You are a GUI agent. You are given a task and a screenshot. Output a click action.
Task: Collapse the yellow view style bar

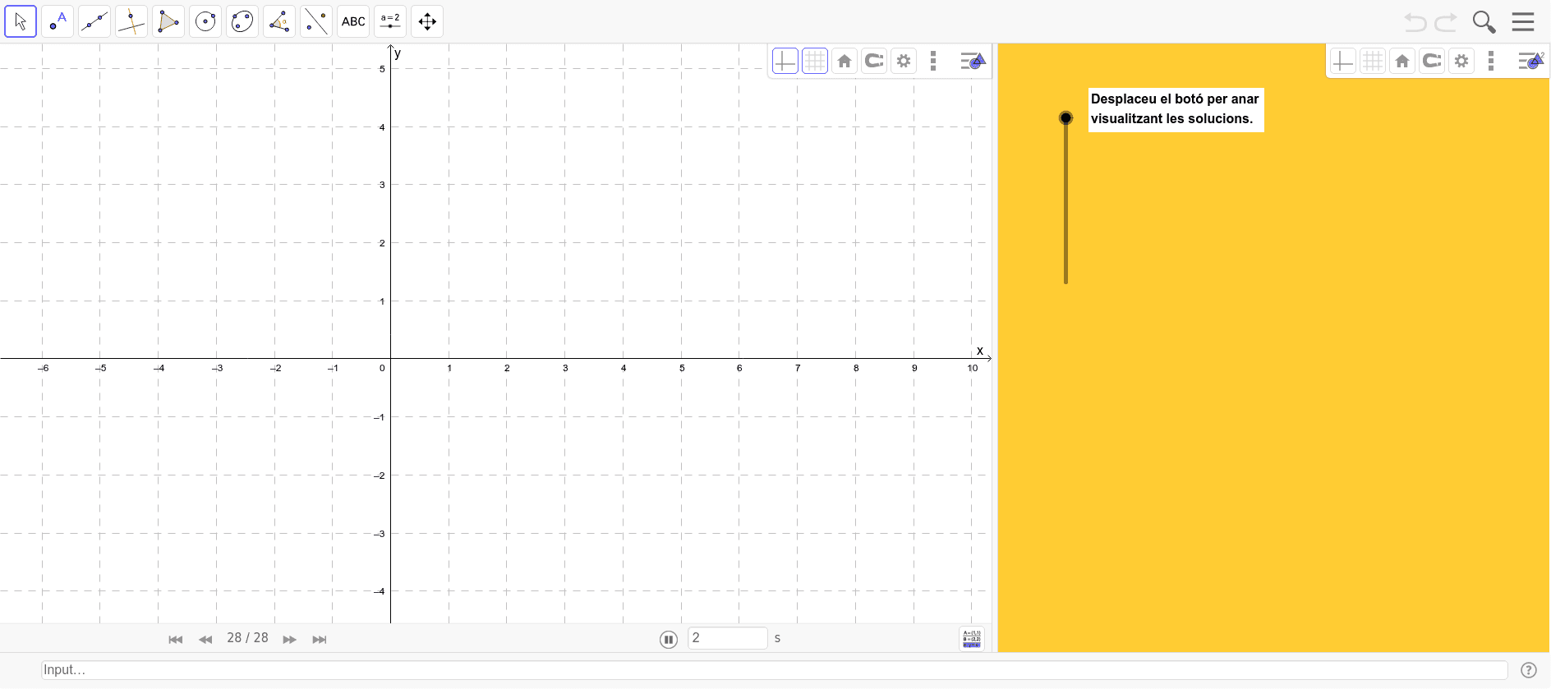pos(1530,61)
